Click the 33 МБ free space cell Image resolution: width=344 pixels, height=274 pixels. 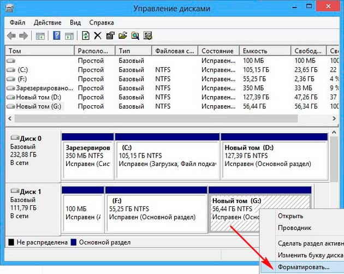pos(303,88)
